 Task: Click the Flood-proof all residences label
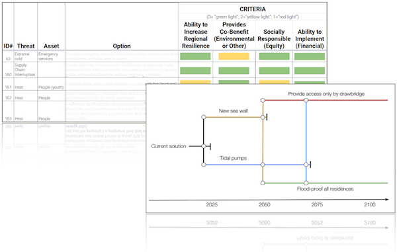click(325, 189)
